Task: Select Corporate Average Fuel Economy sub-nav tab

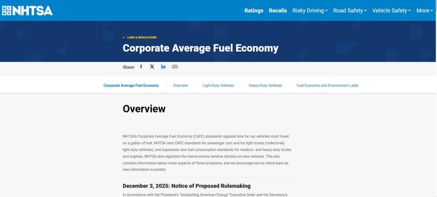Action: coord(131,86)
